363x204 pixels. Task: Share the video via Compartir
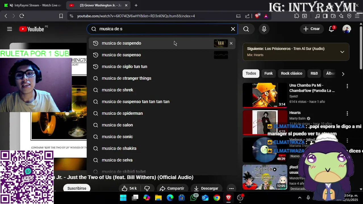tap(172, 188)
